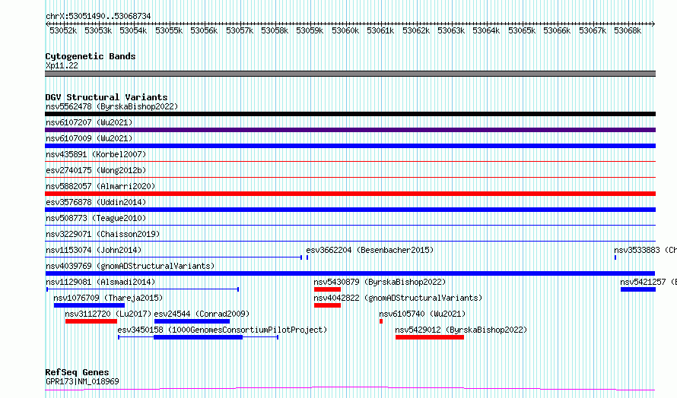The image size is (677, 398).
Task: Open variant esv3576878 (Uddin2014) label
Action: pos(96,202)
